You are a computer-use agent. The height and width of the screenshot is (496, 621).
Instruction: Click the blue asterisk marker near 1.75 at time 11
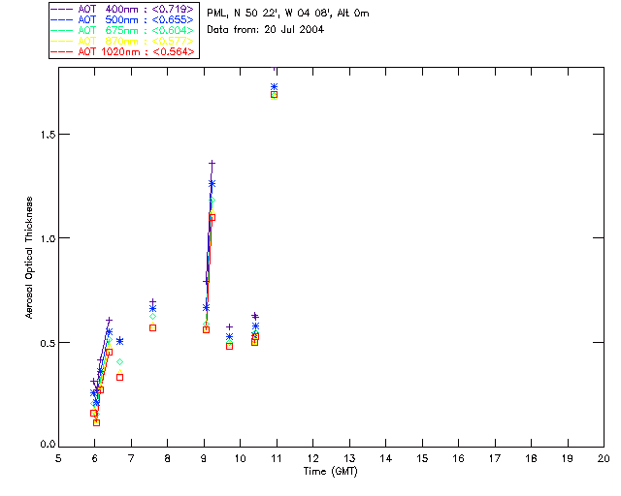pos(274,86)
